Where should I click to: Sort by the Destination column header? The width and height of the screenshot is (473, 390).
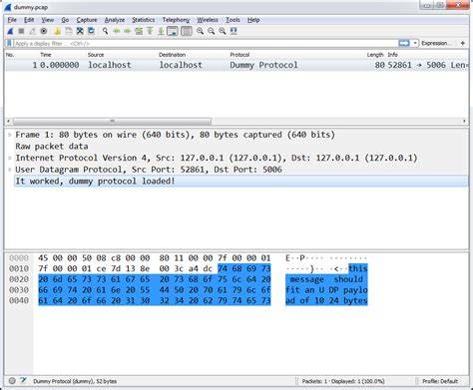coord(172,55)
